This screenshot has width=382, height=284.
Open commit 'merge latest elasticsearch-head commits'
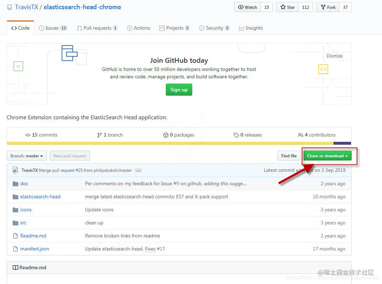coord(156,197)
